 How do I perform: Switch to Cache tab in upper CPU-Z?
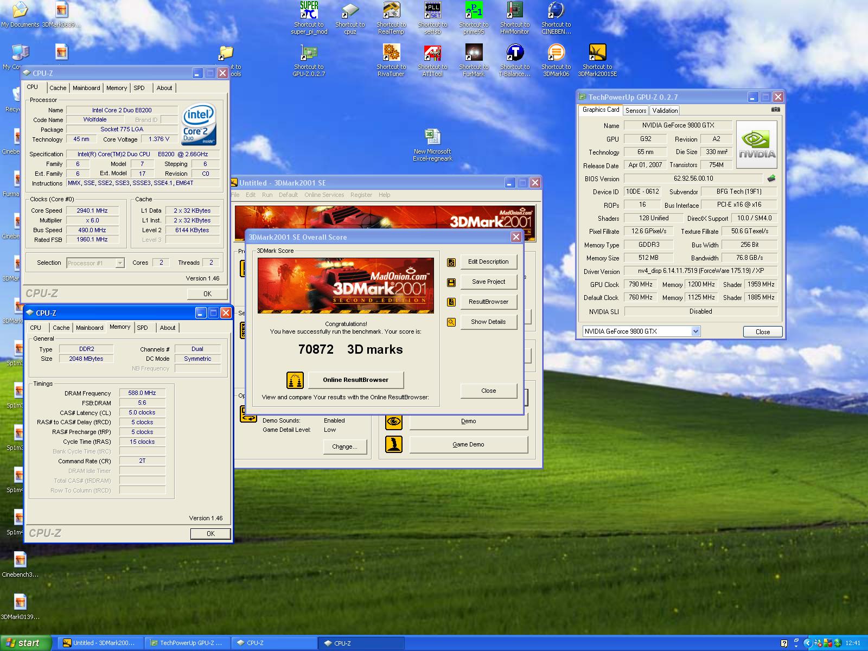tap(58, 88)
